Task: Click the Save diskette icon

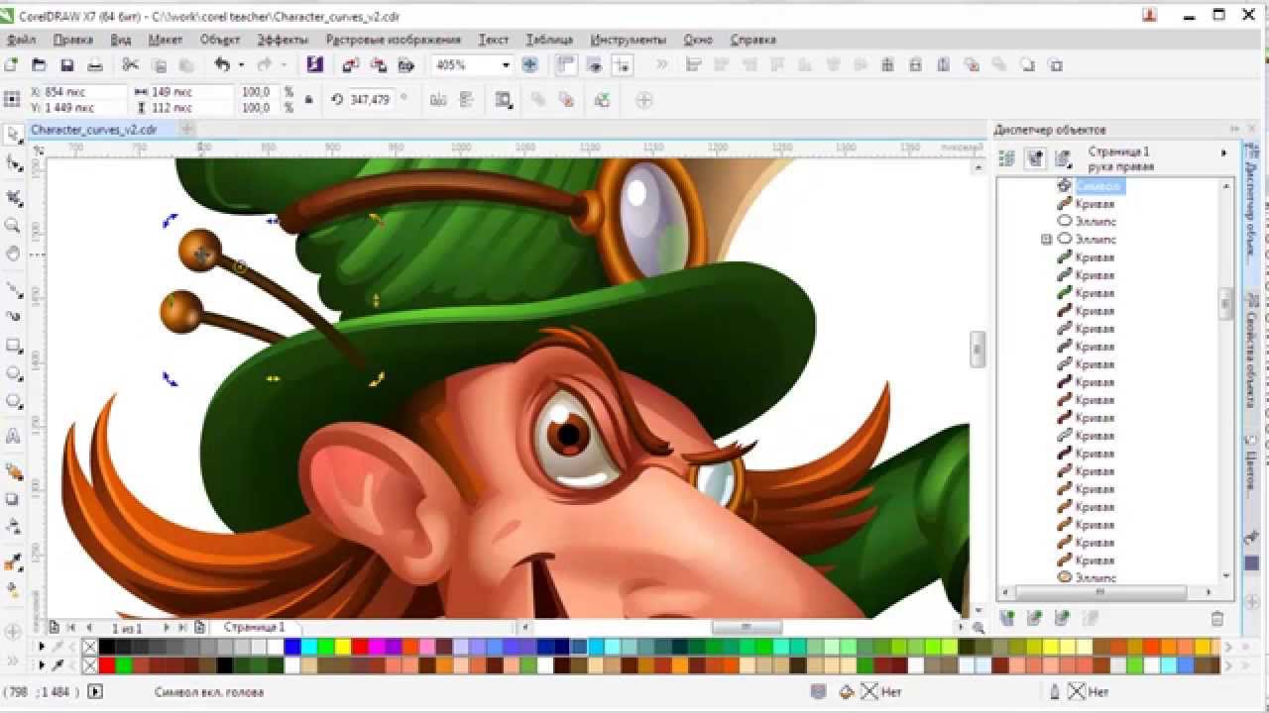Action: point(66,65)
